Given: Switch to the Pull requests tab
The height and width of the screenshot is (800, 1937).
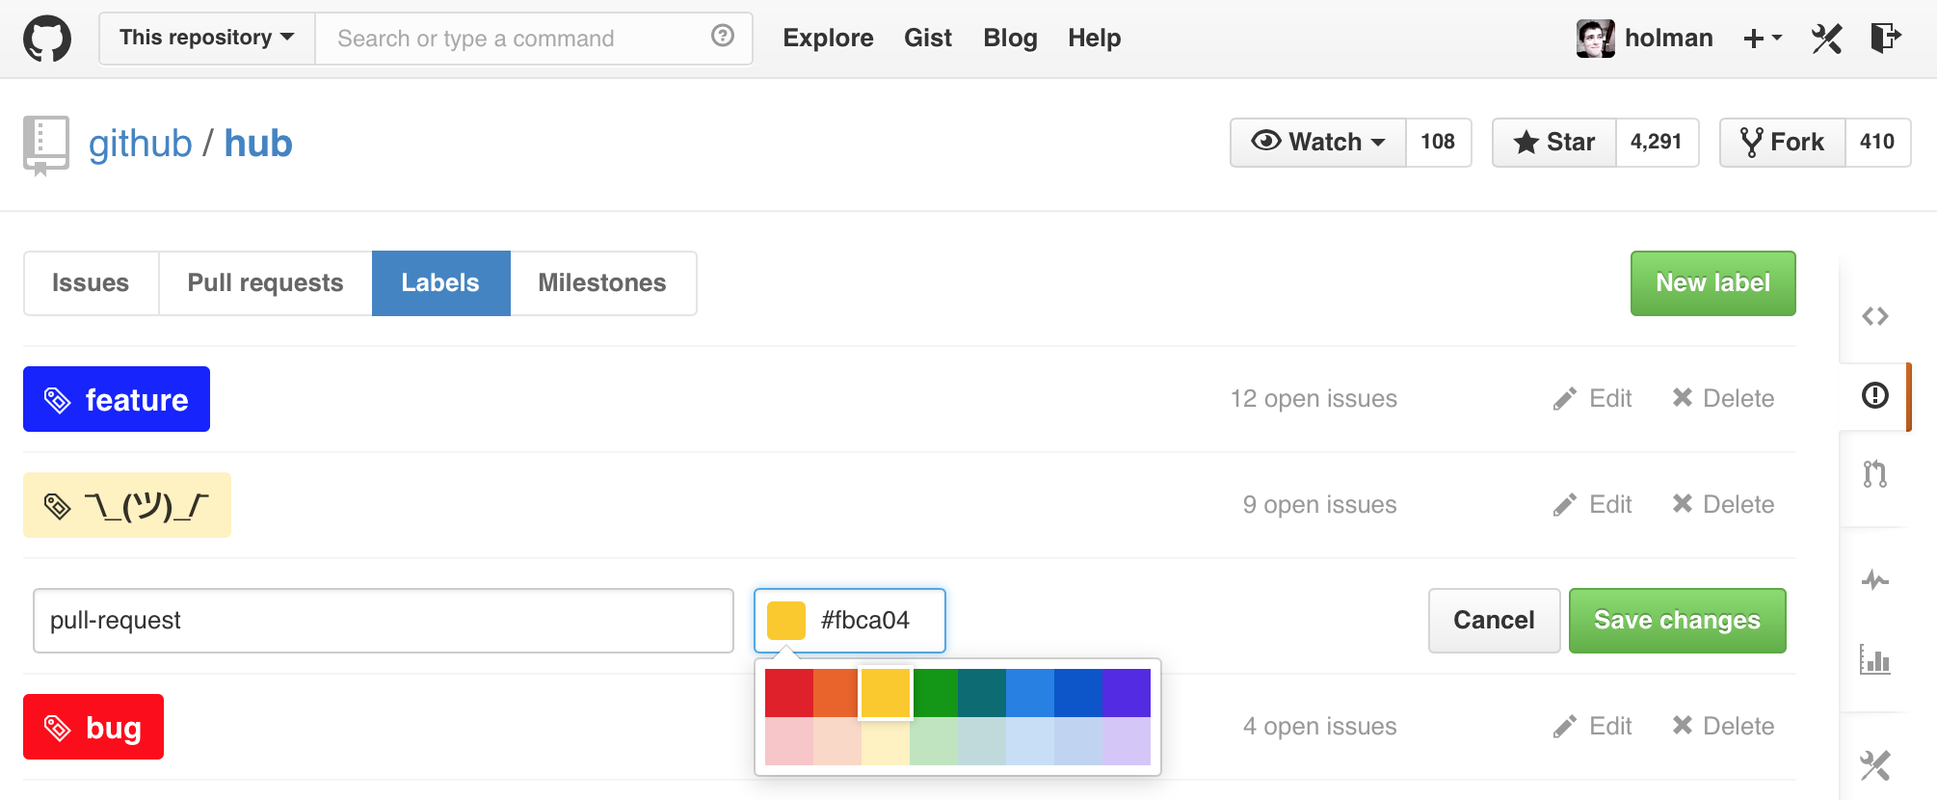Looking at the screenshot, I should pos(265,283).
